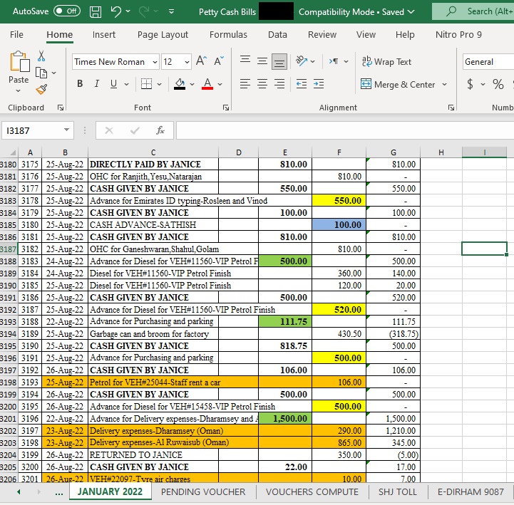Switch to Insert ribbon tab
The height and width of the screenshot is (505, 514).
click(x=104, y=35)
